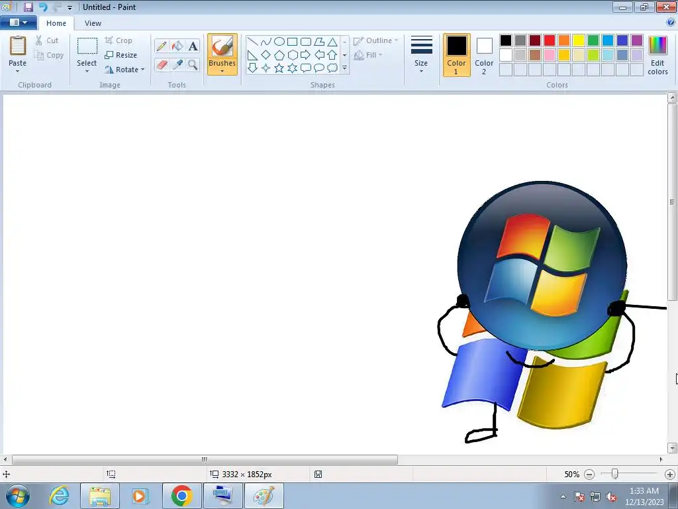The width and height of the screenshot is (678, 509).
Task: Open the shape Fill dropdown
Action: pos(368,55)
